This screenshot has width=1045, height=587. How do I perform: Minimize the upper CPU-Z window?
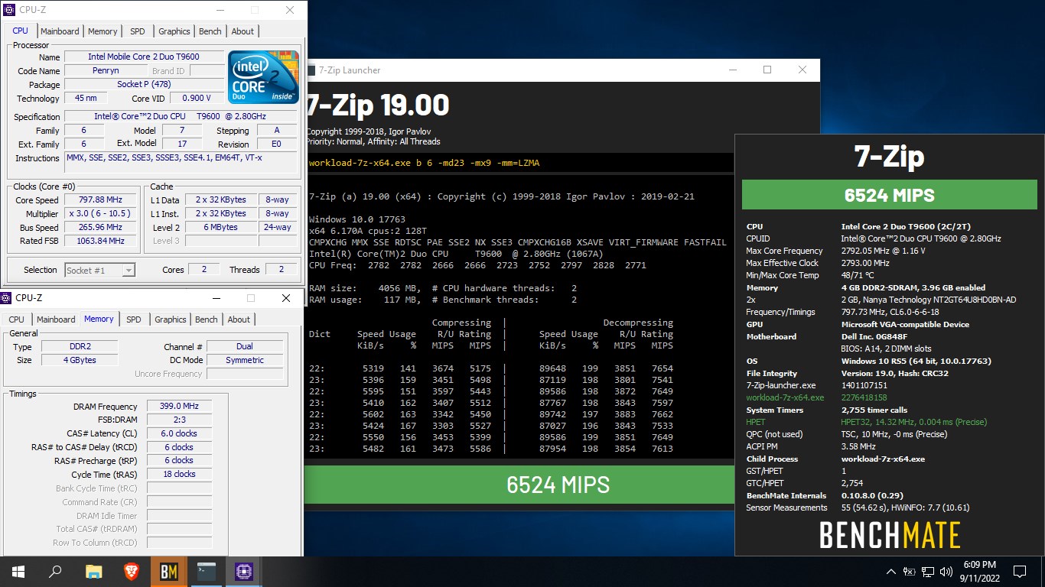click(220, 10)
